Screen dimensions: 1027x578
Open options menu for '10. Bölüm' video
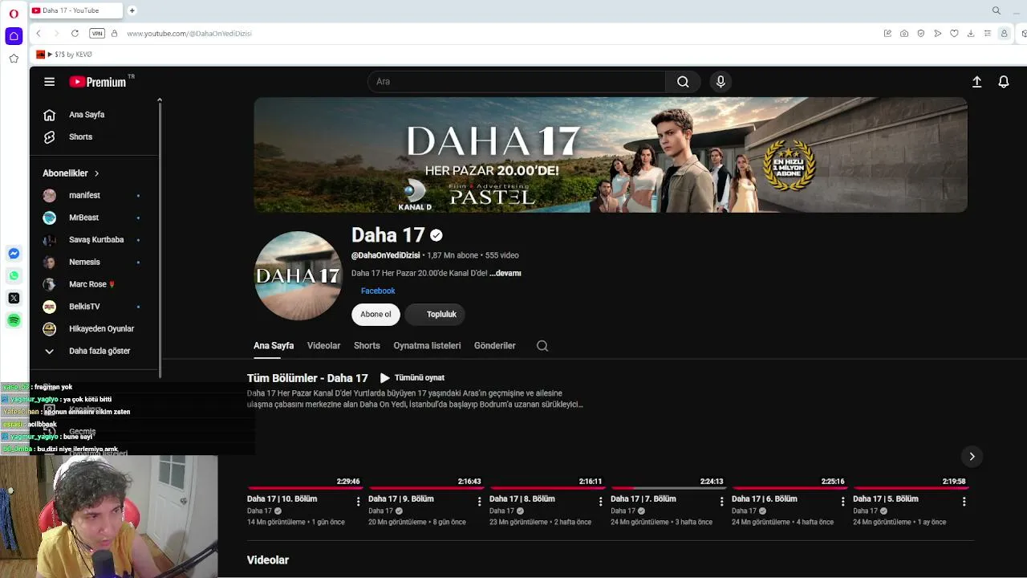pyautogui.click(x=359, y=502)
